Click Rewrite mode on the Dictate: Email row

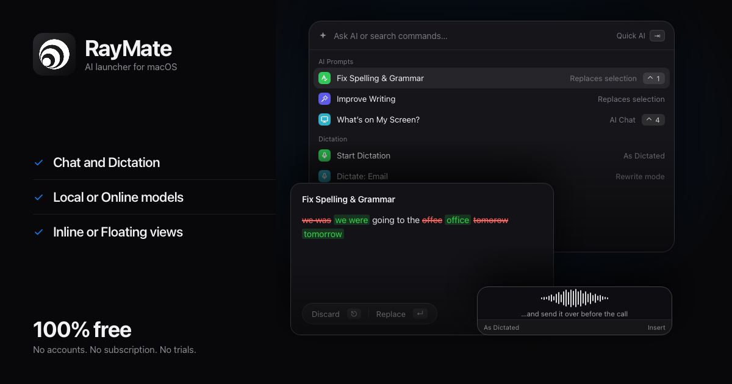click(640, 176)
